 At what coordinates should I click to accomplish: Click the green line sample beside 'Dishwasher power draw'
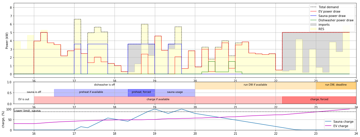tap(313, 20)
